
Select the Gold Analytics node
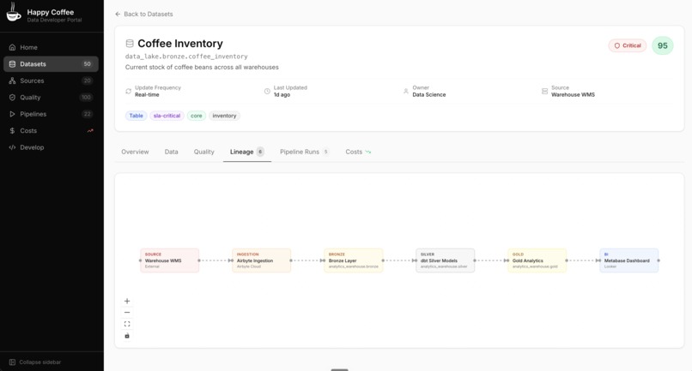click(537, 260)
